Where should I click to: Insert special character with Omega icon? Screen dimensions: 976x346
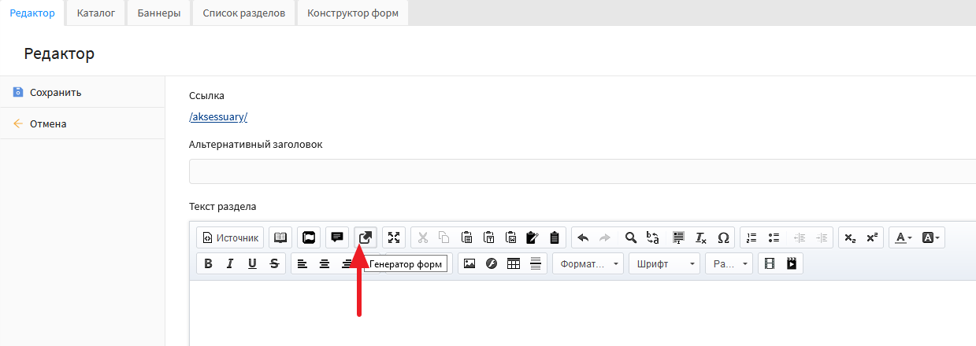[x=723, y=237]
